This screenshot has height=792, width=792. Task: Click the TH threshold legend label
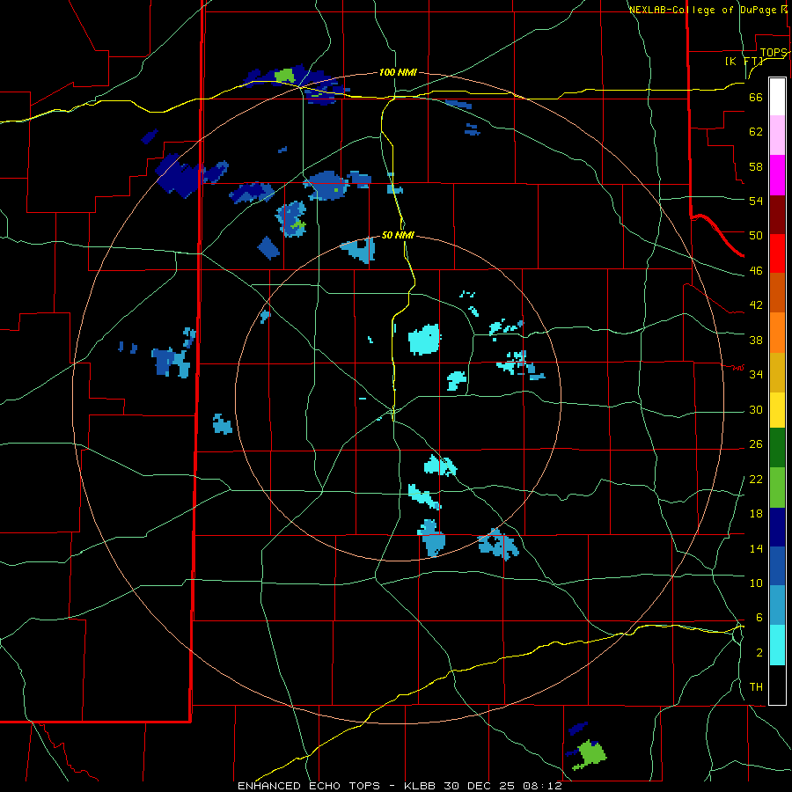pyautogui.click(x=756, y=687)
